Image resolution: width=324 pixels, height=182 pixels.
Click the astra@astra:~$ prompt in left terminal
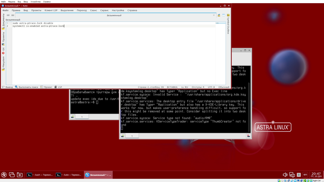[x=83, y=102]
